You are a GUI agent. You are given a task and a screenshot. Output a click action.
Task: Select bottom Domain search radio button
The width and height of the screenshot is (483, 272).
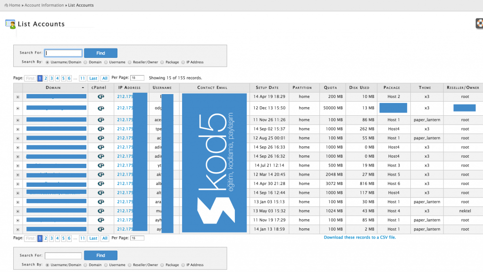coord(86,265)
